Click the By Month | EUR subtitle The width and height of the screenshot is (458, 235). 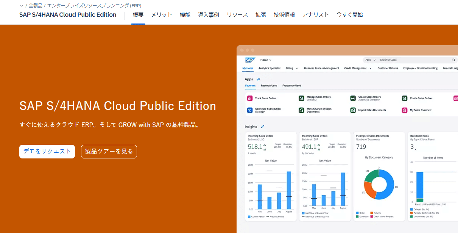tap(310, 139)
